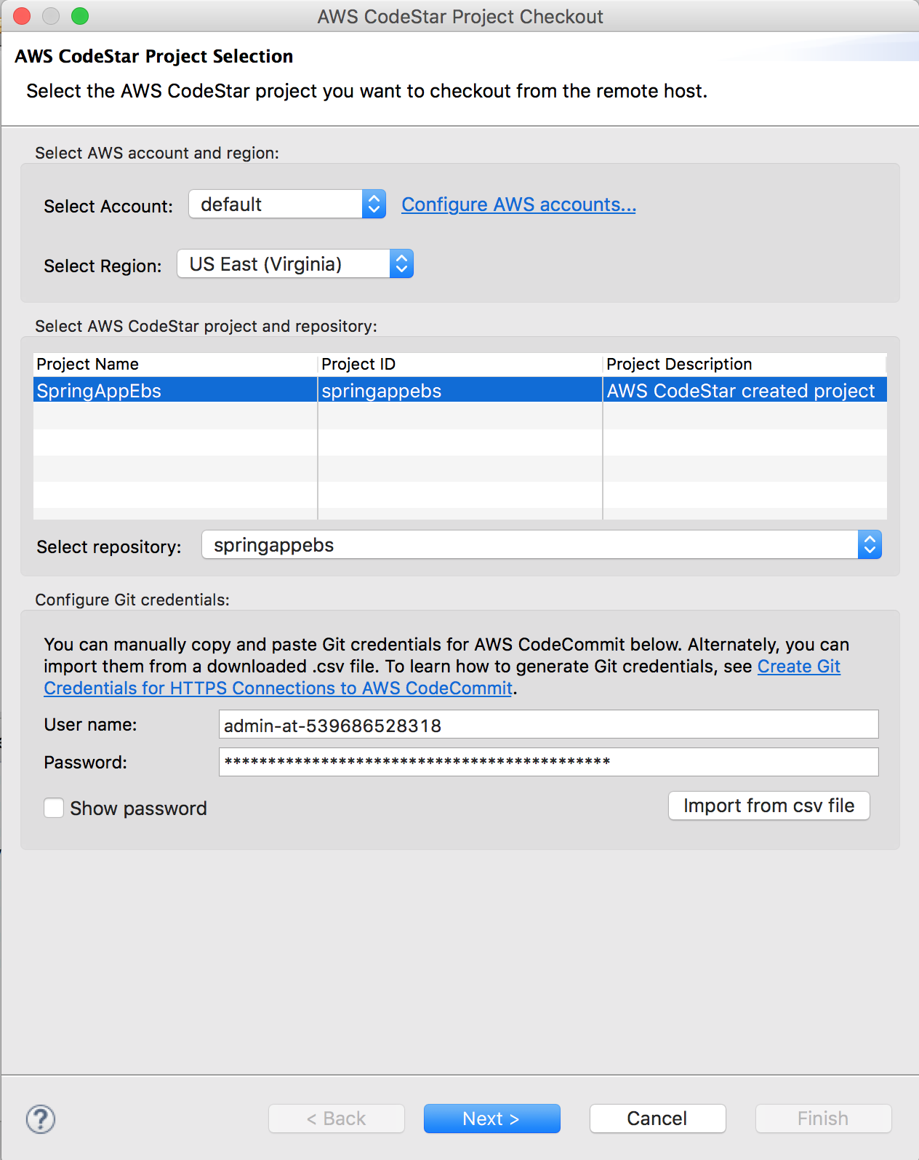Screen dimensions: 919x1160
Task: Click the Next button
Action: click(491, 1119)
